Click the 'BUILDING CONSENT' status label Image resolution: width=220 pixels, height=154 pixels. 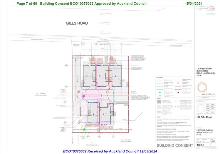click(175, 145)
